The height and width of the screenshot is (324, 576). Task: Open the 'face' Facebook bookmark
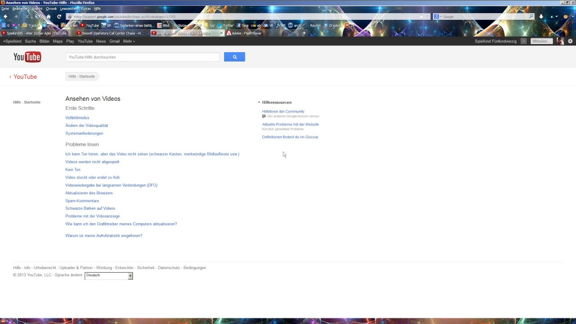pos(242,26)
